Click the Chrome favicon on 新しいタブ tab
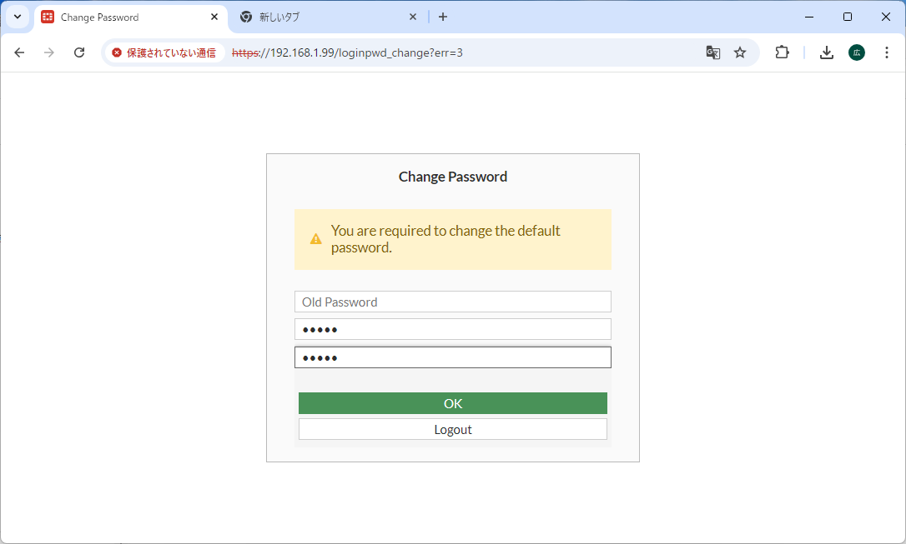This screenshot has width=906, height=544. click(246, 17)
